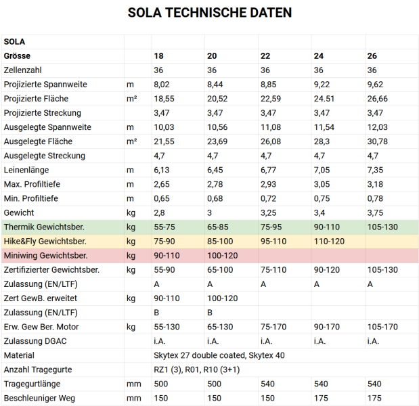
Task: Click 'Zulassung DGAC' row label
Action: point(35,341)
